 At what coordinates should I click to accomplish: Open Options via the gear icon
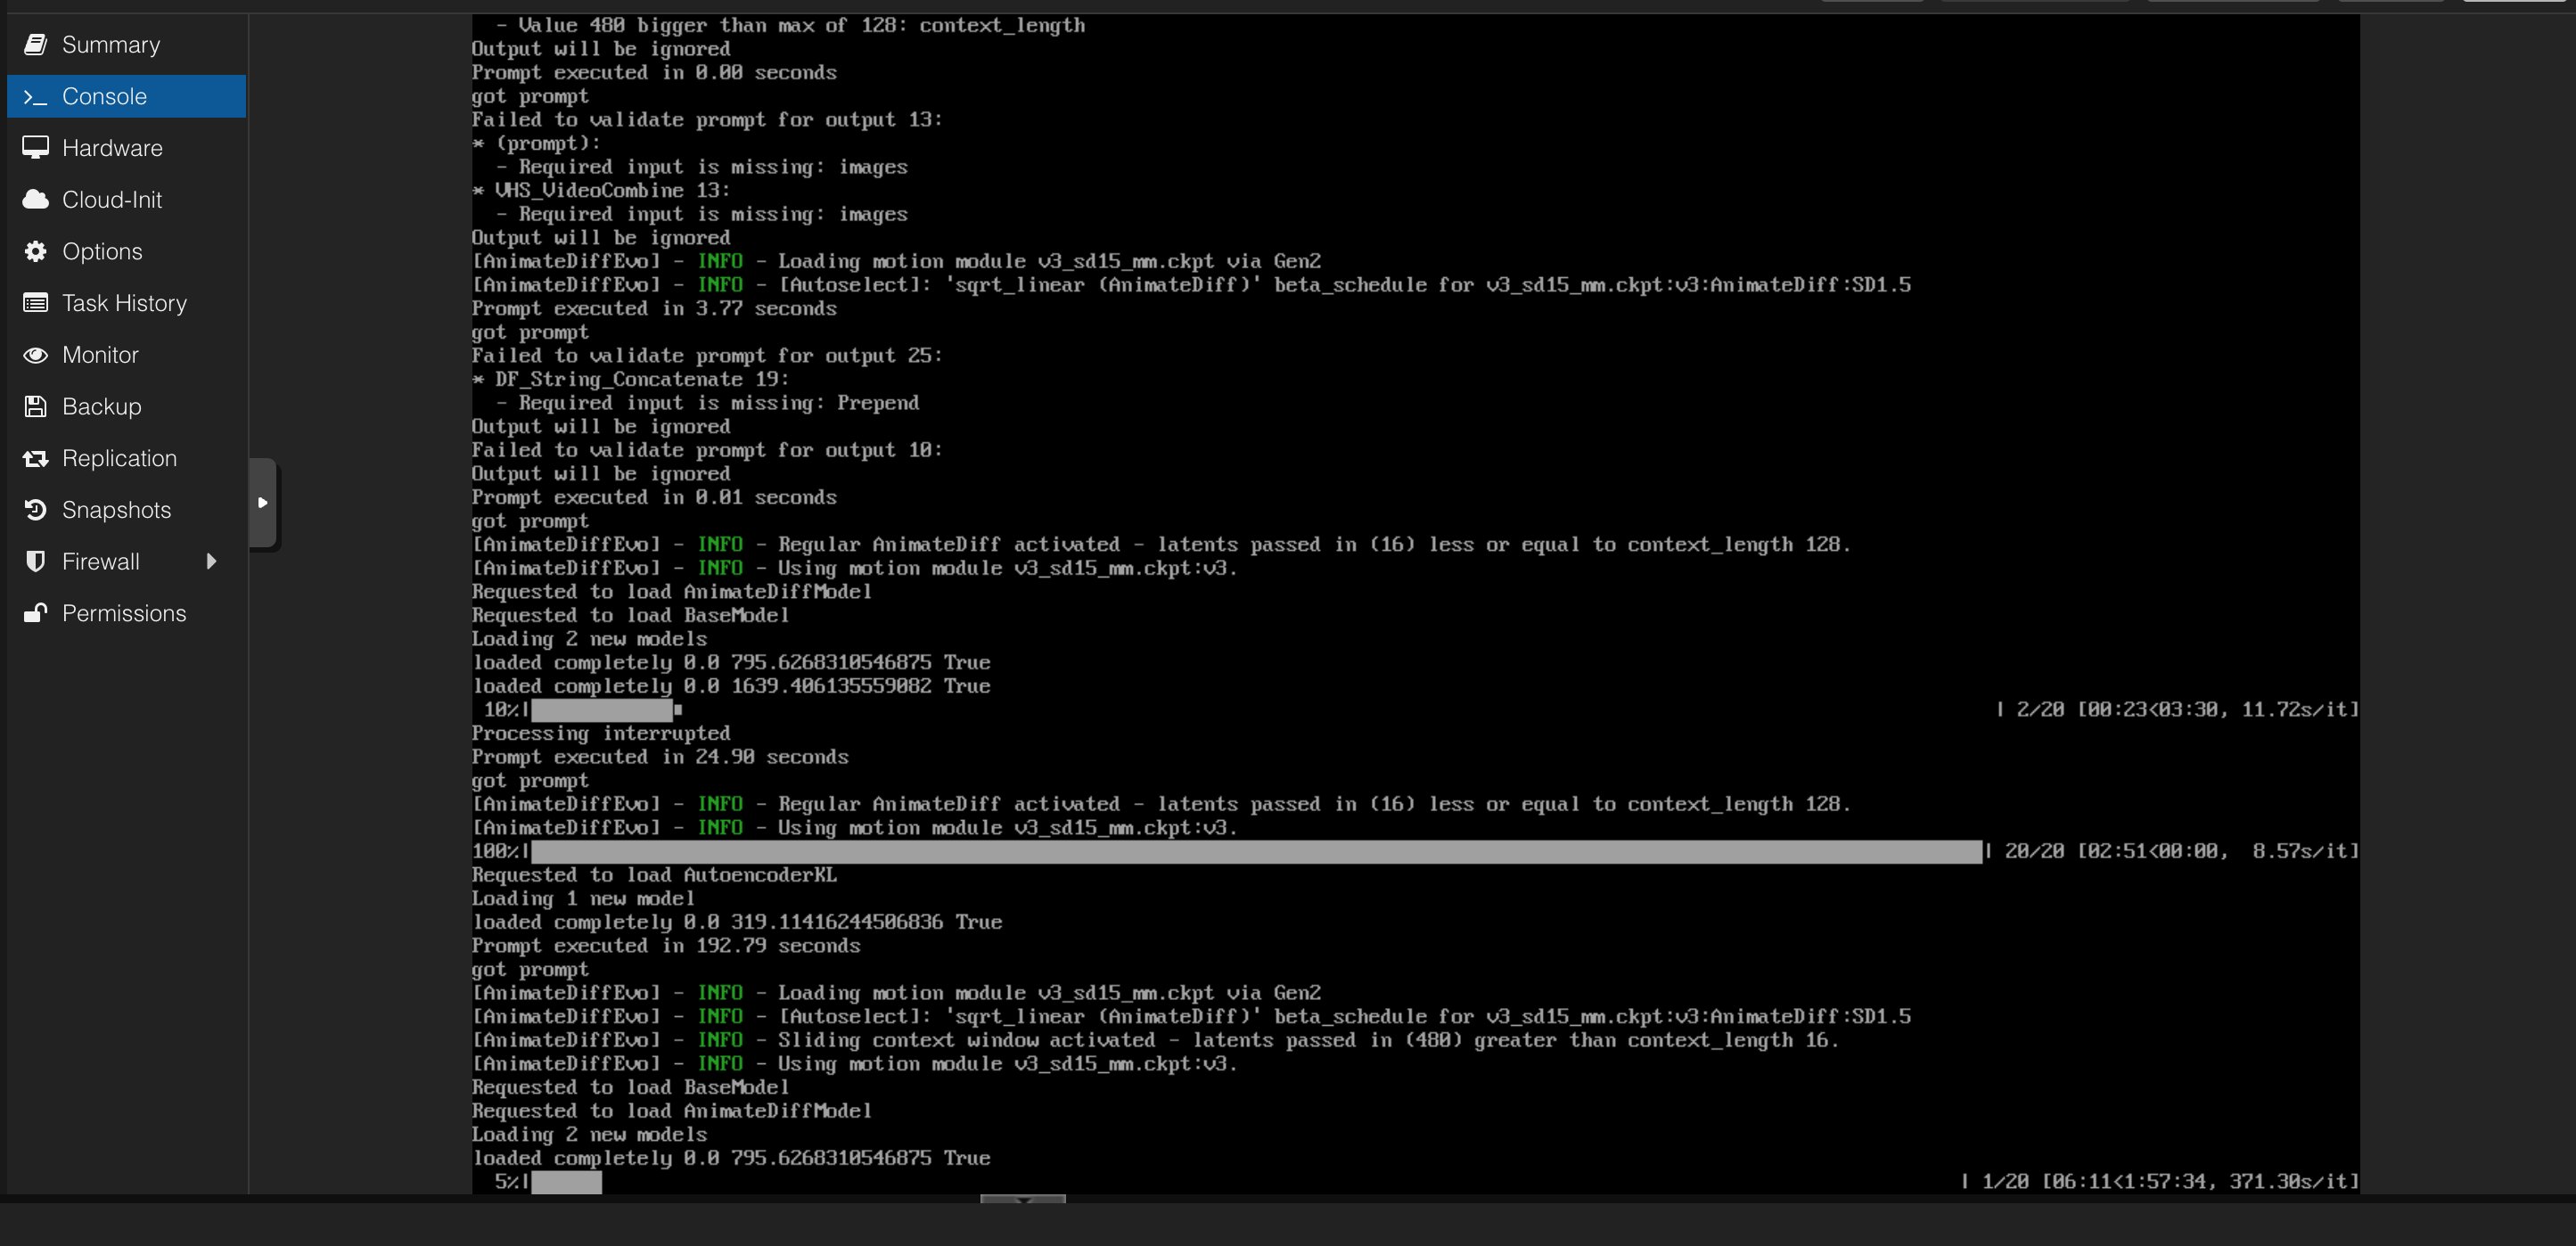click(x=36, y=251)
